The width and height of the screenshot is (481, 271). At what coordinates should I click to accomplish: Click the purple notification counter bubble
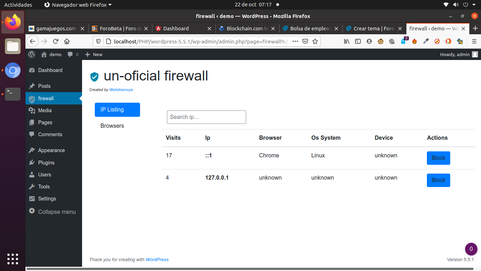pos(471,249)
